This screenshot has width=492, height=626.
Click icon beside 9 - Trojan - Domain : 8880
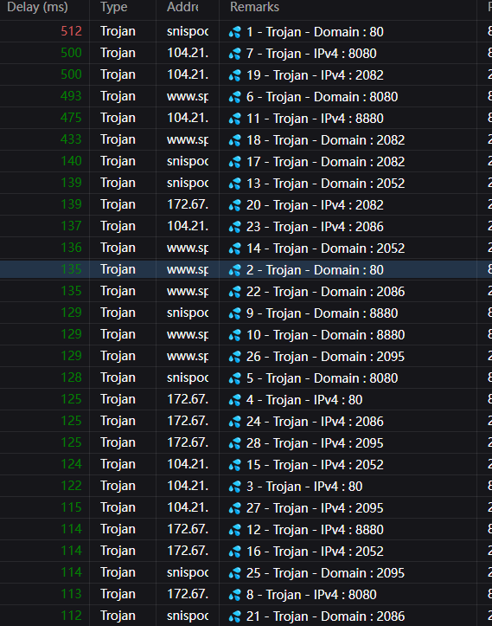235,313
